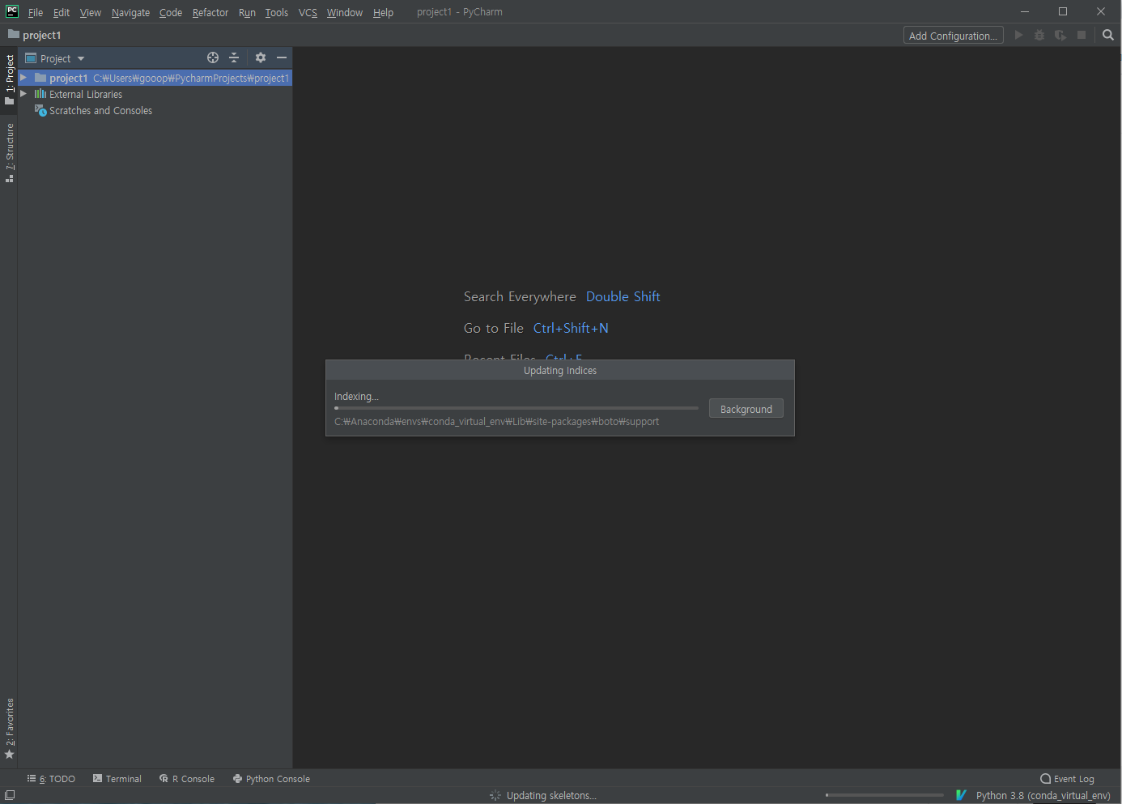Open the Edit menu
Image resolution: width=1122 pixels, height=804 pixels.
(x=62, y=12)
